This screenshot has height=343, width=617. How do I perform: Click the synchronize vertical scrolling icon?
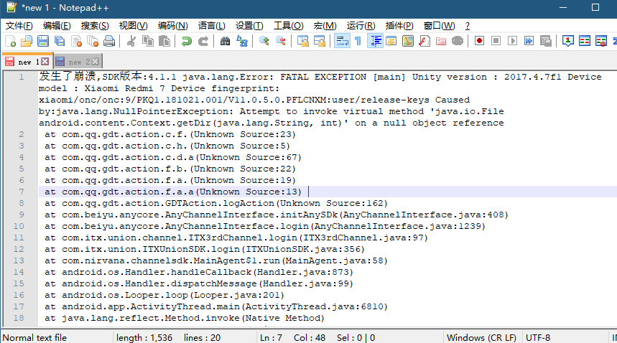point(302,41)
